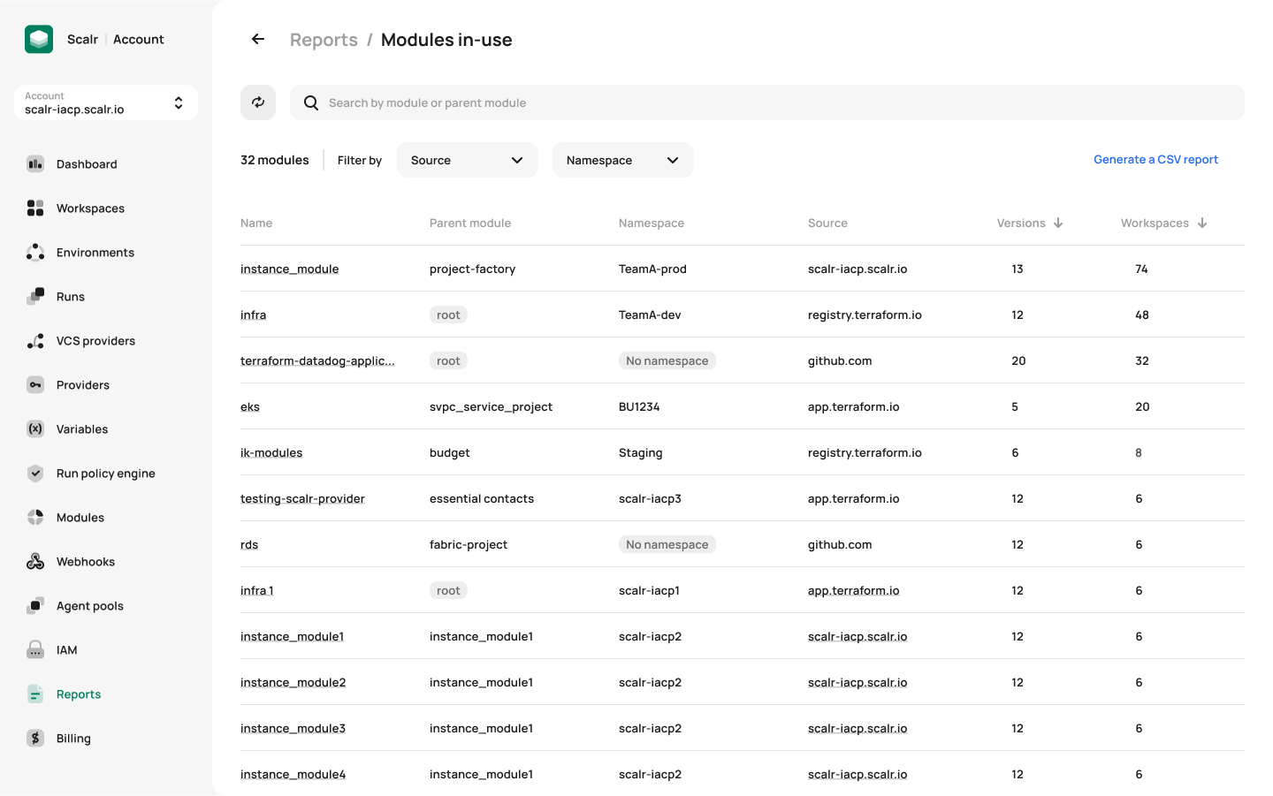1273x796 pixels.
Task: Open the instance_module module link
Action: (290, 269)
